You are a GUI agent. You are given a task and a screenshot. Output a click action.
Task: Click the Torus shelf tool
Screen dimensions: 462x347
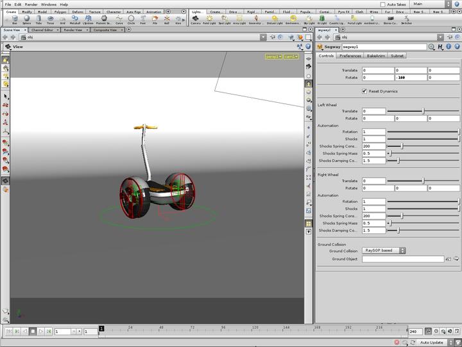click(x=50, y=19)
